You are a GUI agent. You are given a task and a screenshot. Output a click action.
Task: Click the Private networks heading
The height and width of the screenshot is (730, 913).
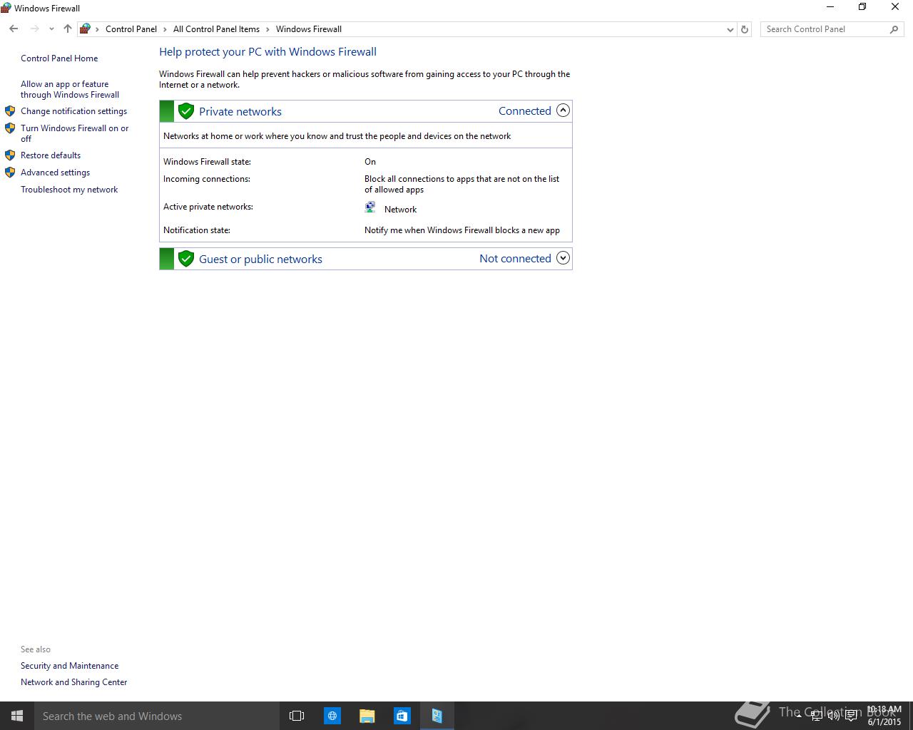click(x=240, y=112)
